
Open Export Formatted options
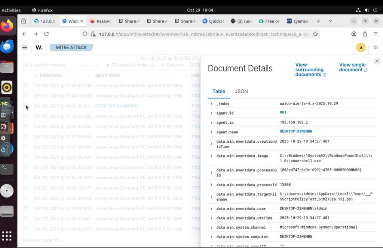(x=45, y=65)
